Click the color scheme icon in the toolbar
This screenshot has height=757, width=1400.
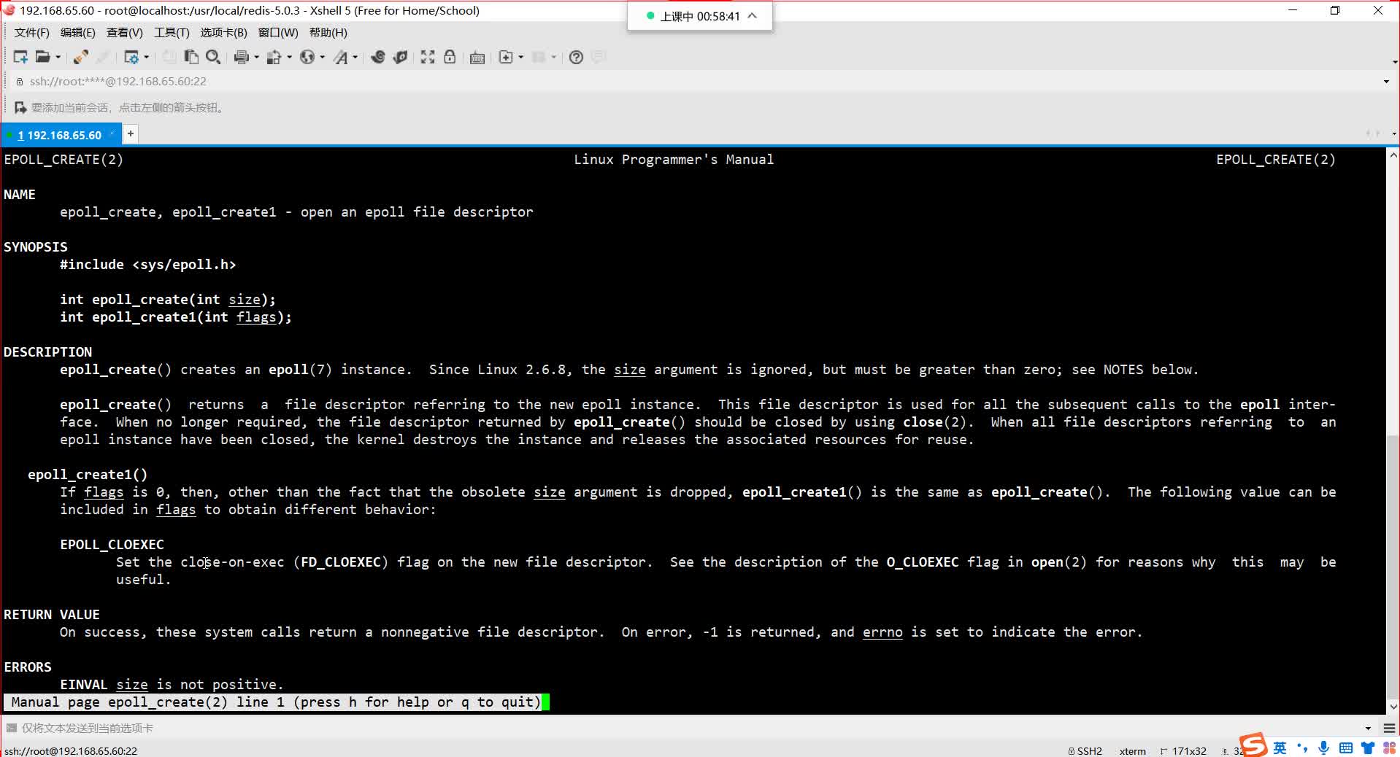(x=274, y=57)
